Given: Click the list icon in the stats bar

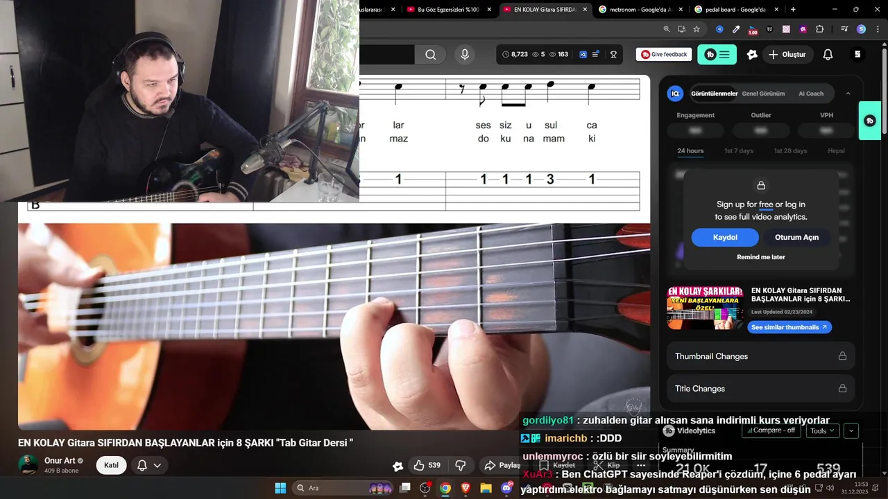Looking at the screenshot, I should pyautogui.click(x=596, y=54).
